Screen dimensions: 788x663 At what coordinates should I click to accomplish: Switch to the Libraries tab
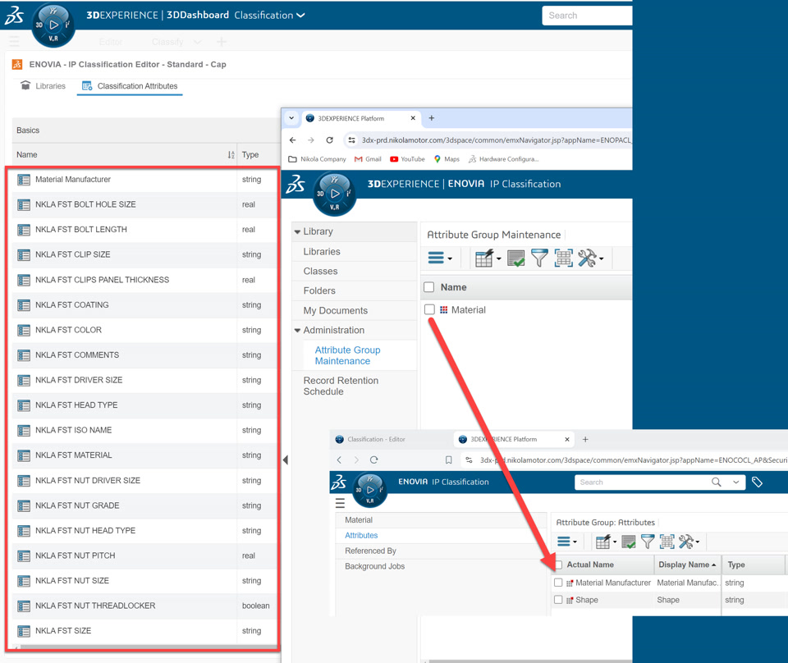click(x=44, y=86)
